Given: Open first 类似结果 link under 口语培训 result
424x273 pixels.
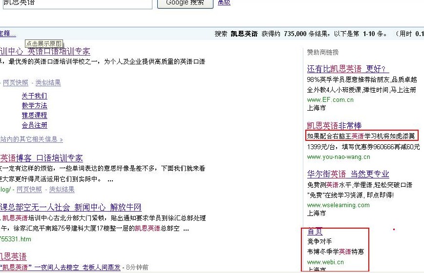Looking at the screenshot, I should pyautogui.click(x=48, y=82).
